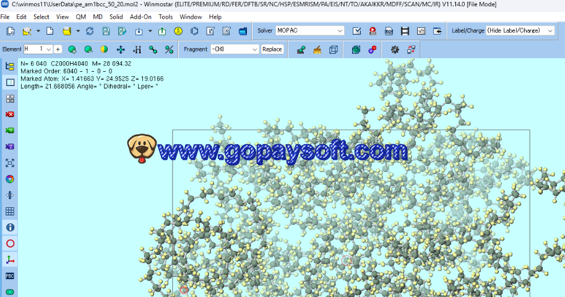The image size is (565, 297).
Task: Click the animation filmstrip icon
Action: (x=405, y=30)
